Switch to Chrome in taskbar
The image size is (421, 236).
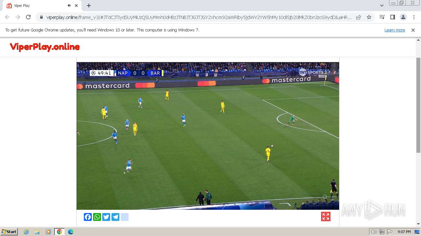point(60,232)
